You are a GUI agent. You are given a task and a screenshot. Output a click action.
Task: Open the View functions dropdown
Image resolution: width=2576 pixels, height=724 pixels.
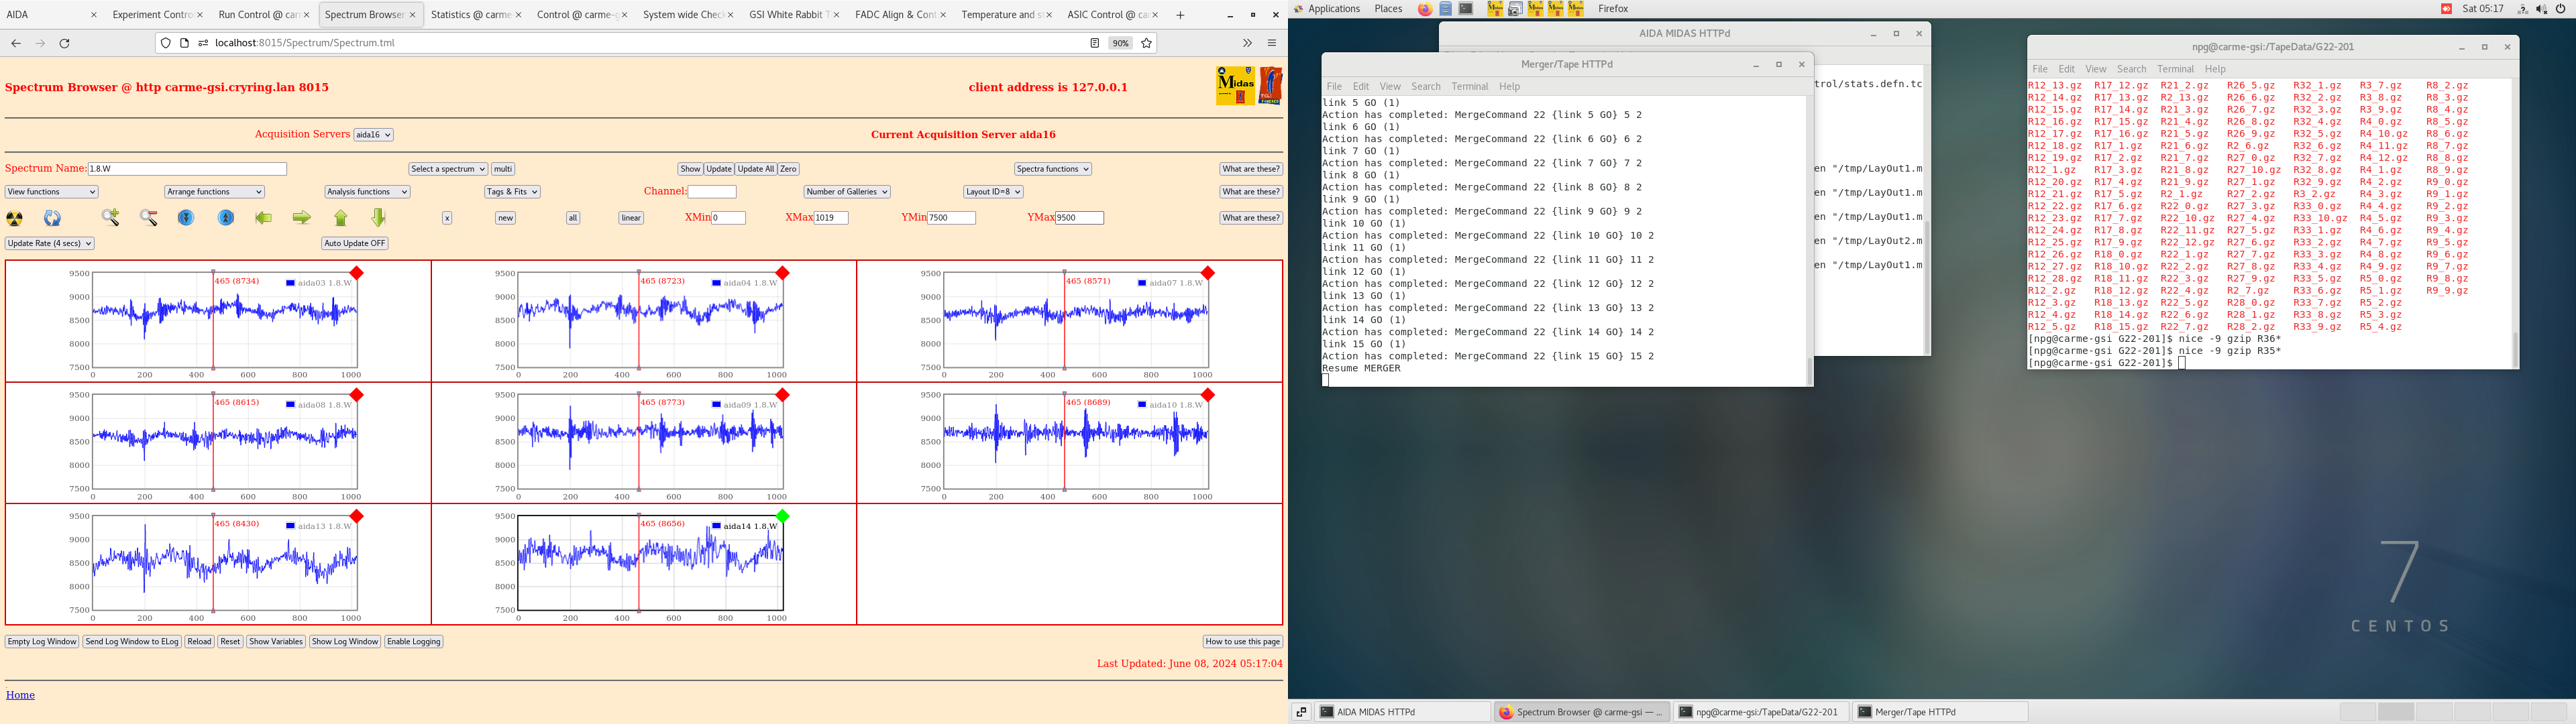tap(52, 192)
